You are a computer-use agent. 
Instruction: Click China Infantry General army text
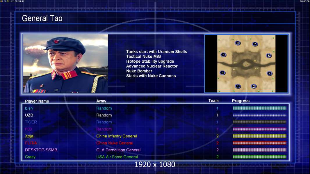pyautogui.click(x=117, y=136)
